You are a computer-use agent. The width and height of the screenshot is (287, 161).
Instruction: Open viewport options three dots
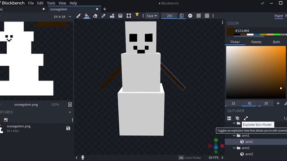click(222, 22)
